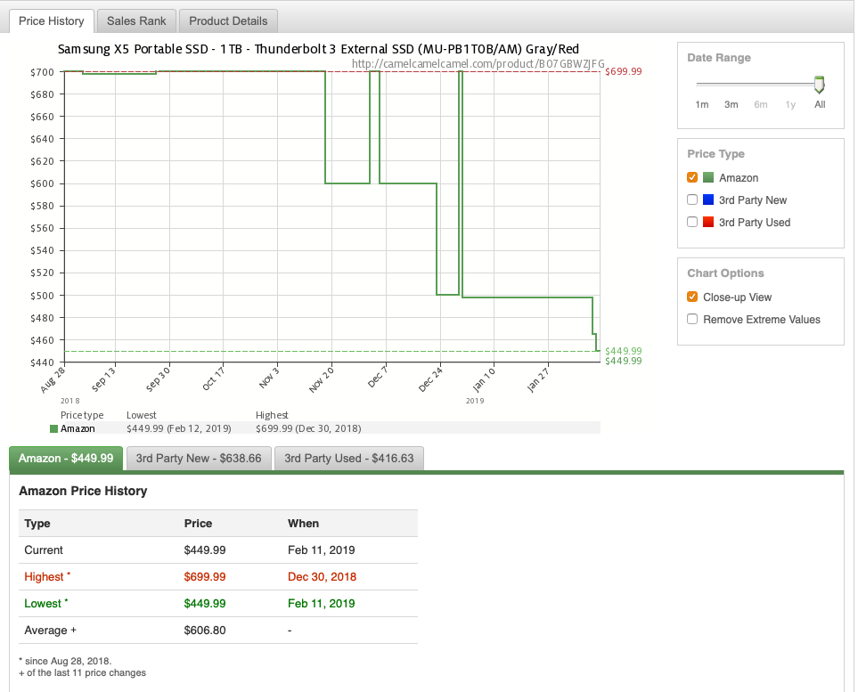This screenshot has width=858, height=692.
Task: Open the Sales Rank tab
Action: click(x=136, y=21)
